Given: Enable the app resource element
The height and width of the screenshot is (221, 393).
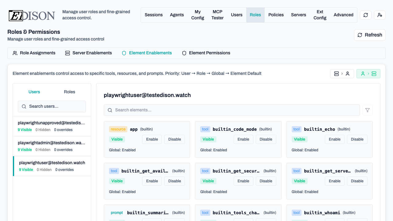Looking at the screenshot, I should pos(152,139).
